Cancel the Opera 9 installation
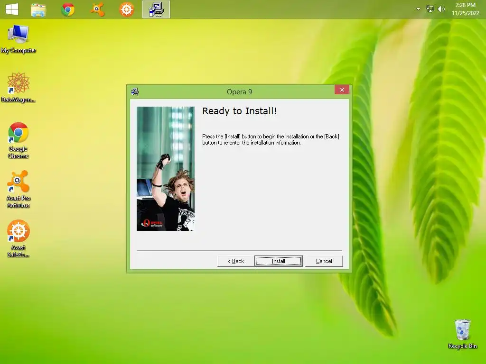Image resolution: width=486 pixels, height=364 pixels. pyautogui.click(x=324, y=261)
